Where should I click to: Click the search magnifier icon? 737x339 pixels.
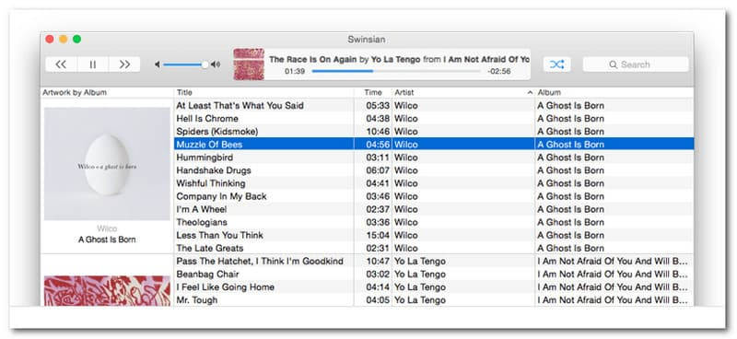click(613, 64)
